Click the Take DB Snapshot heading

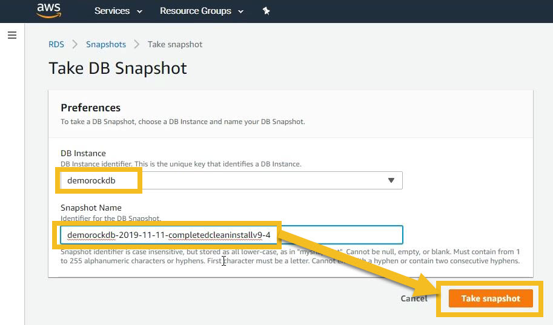(x=118, y=68)
